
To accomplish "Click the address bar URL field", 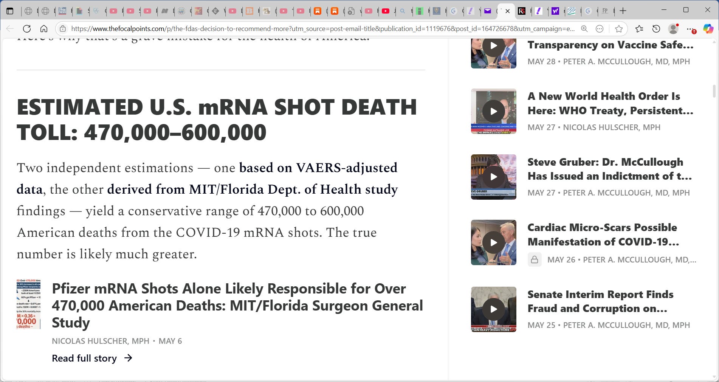I will (x=323, y=29).
